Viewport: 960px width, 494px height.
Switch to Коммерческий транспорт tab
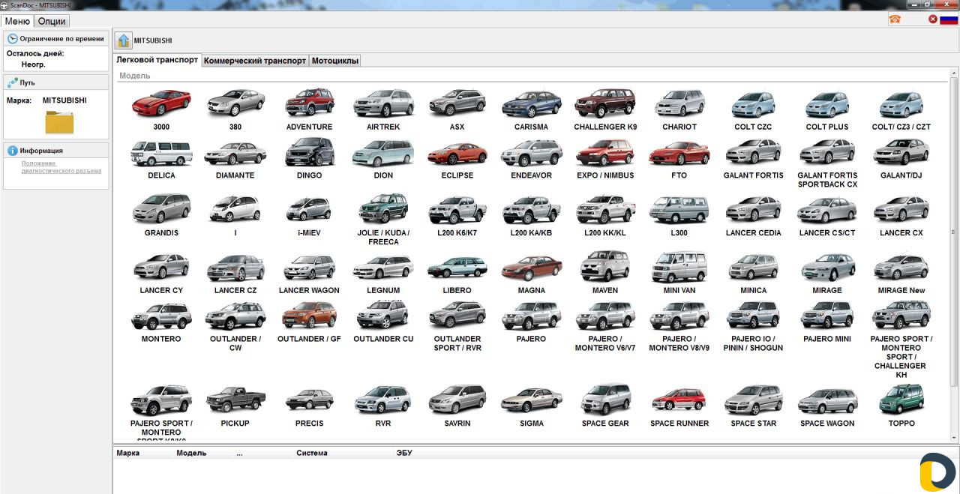(x=255, y=61)
